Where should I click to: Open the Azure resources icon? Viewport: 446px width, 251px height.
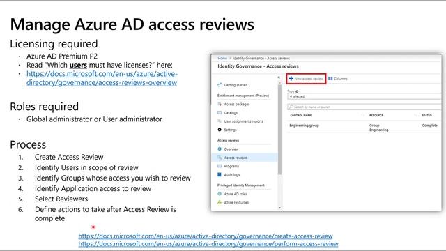(220, 202)
